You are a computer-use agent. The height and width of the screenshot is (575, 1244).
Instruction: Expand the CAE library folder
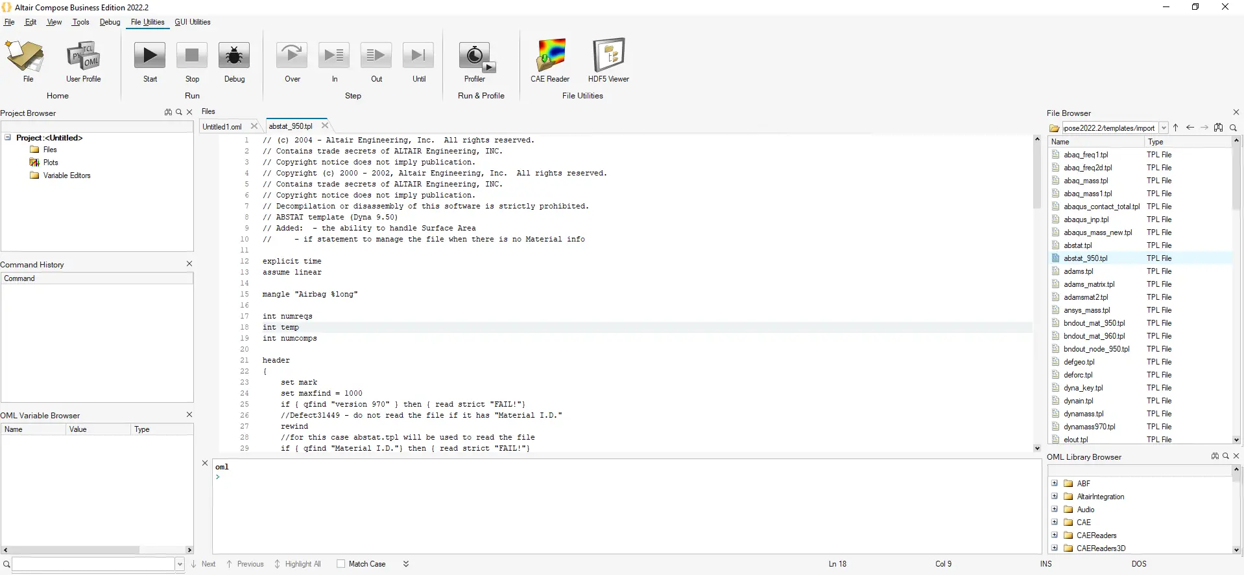pos(1055,522)
